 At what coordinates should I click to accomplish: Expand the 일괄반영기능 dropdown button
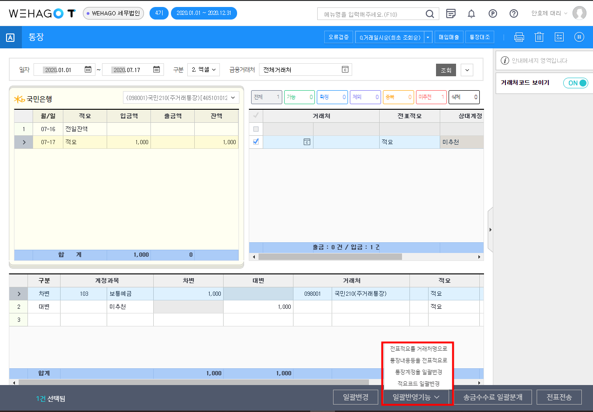click(x=416, y=397)
